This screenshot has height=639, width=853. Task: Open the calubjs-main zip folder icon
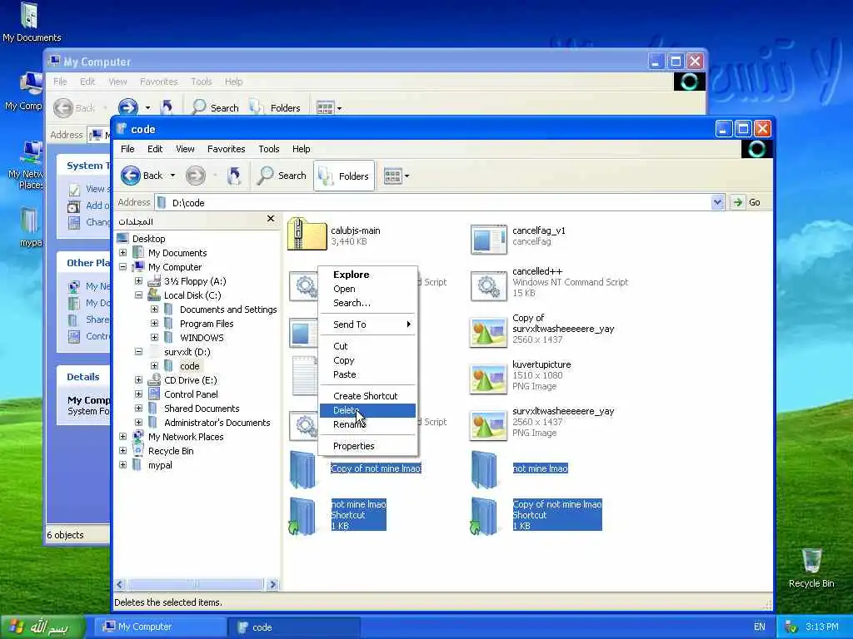coord(307,234)
